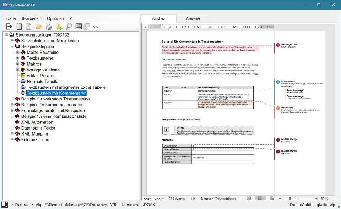Click the export arrow icon in the toolbar

tap(10, 26)
